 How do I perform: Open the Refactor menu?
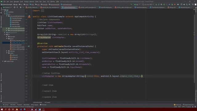point(32,2)
